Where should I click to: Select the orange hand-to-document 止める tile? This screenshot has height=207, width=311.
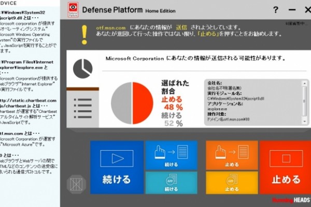[232, 155]
